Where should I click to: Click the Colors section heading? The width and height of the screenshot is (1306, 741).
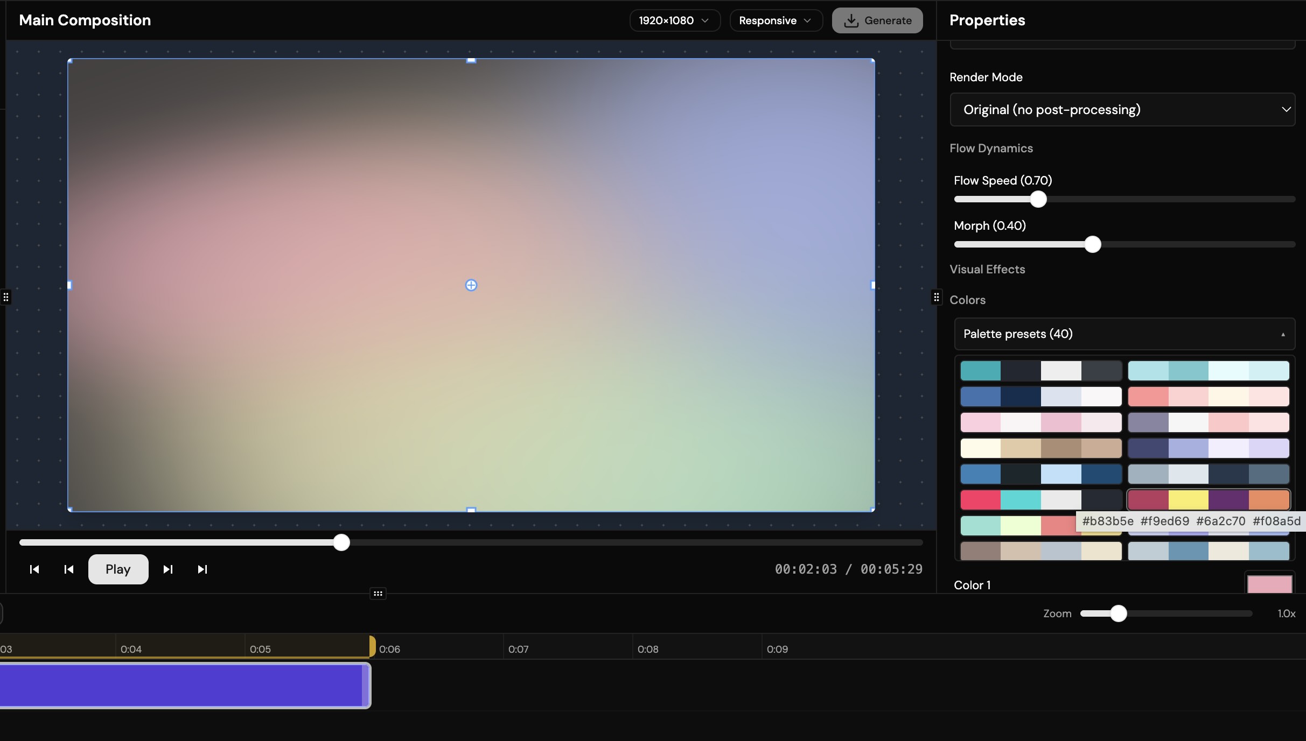pyautogui.click(x=967, y=300)
